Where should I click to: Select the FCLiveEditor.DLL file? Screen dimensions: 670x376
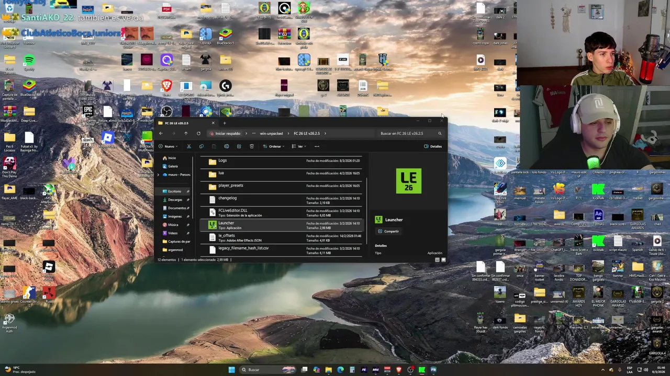281,213
